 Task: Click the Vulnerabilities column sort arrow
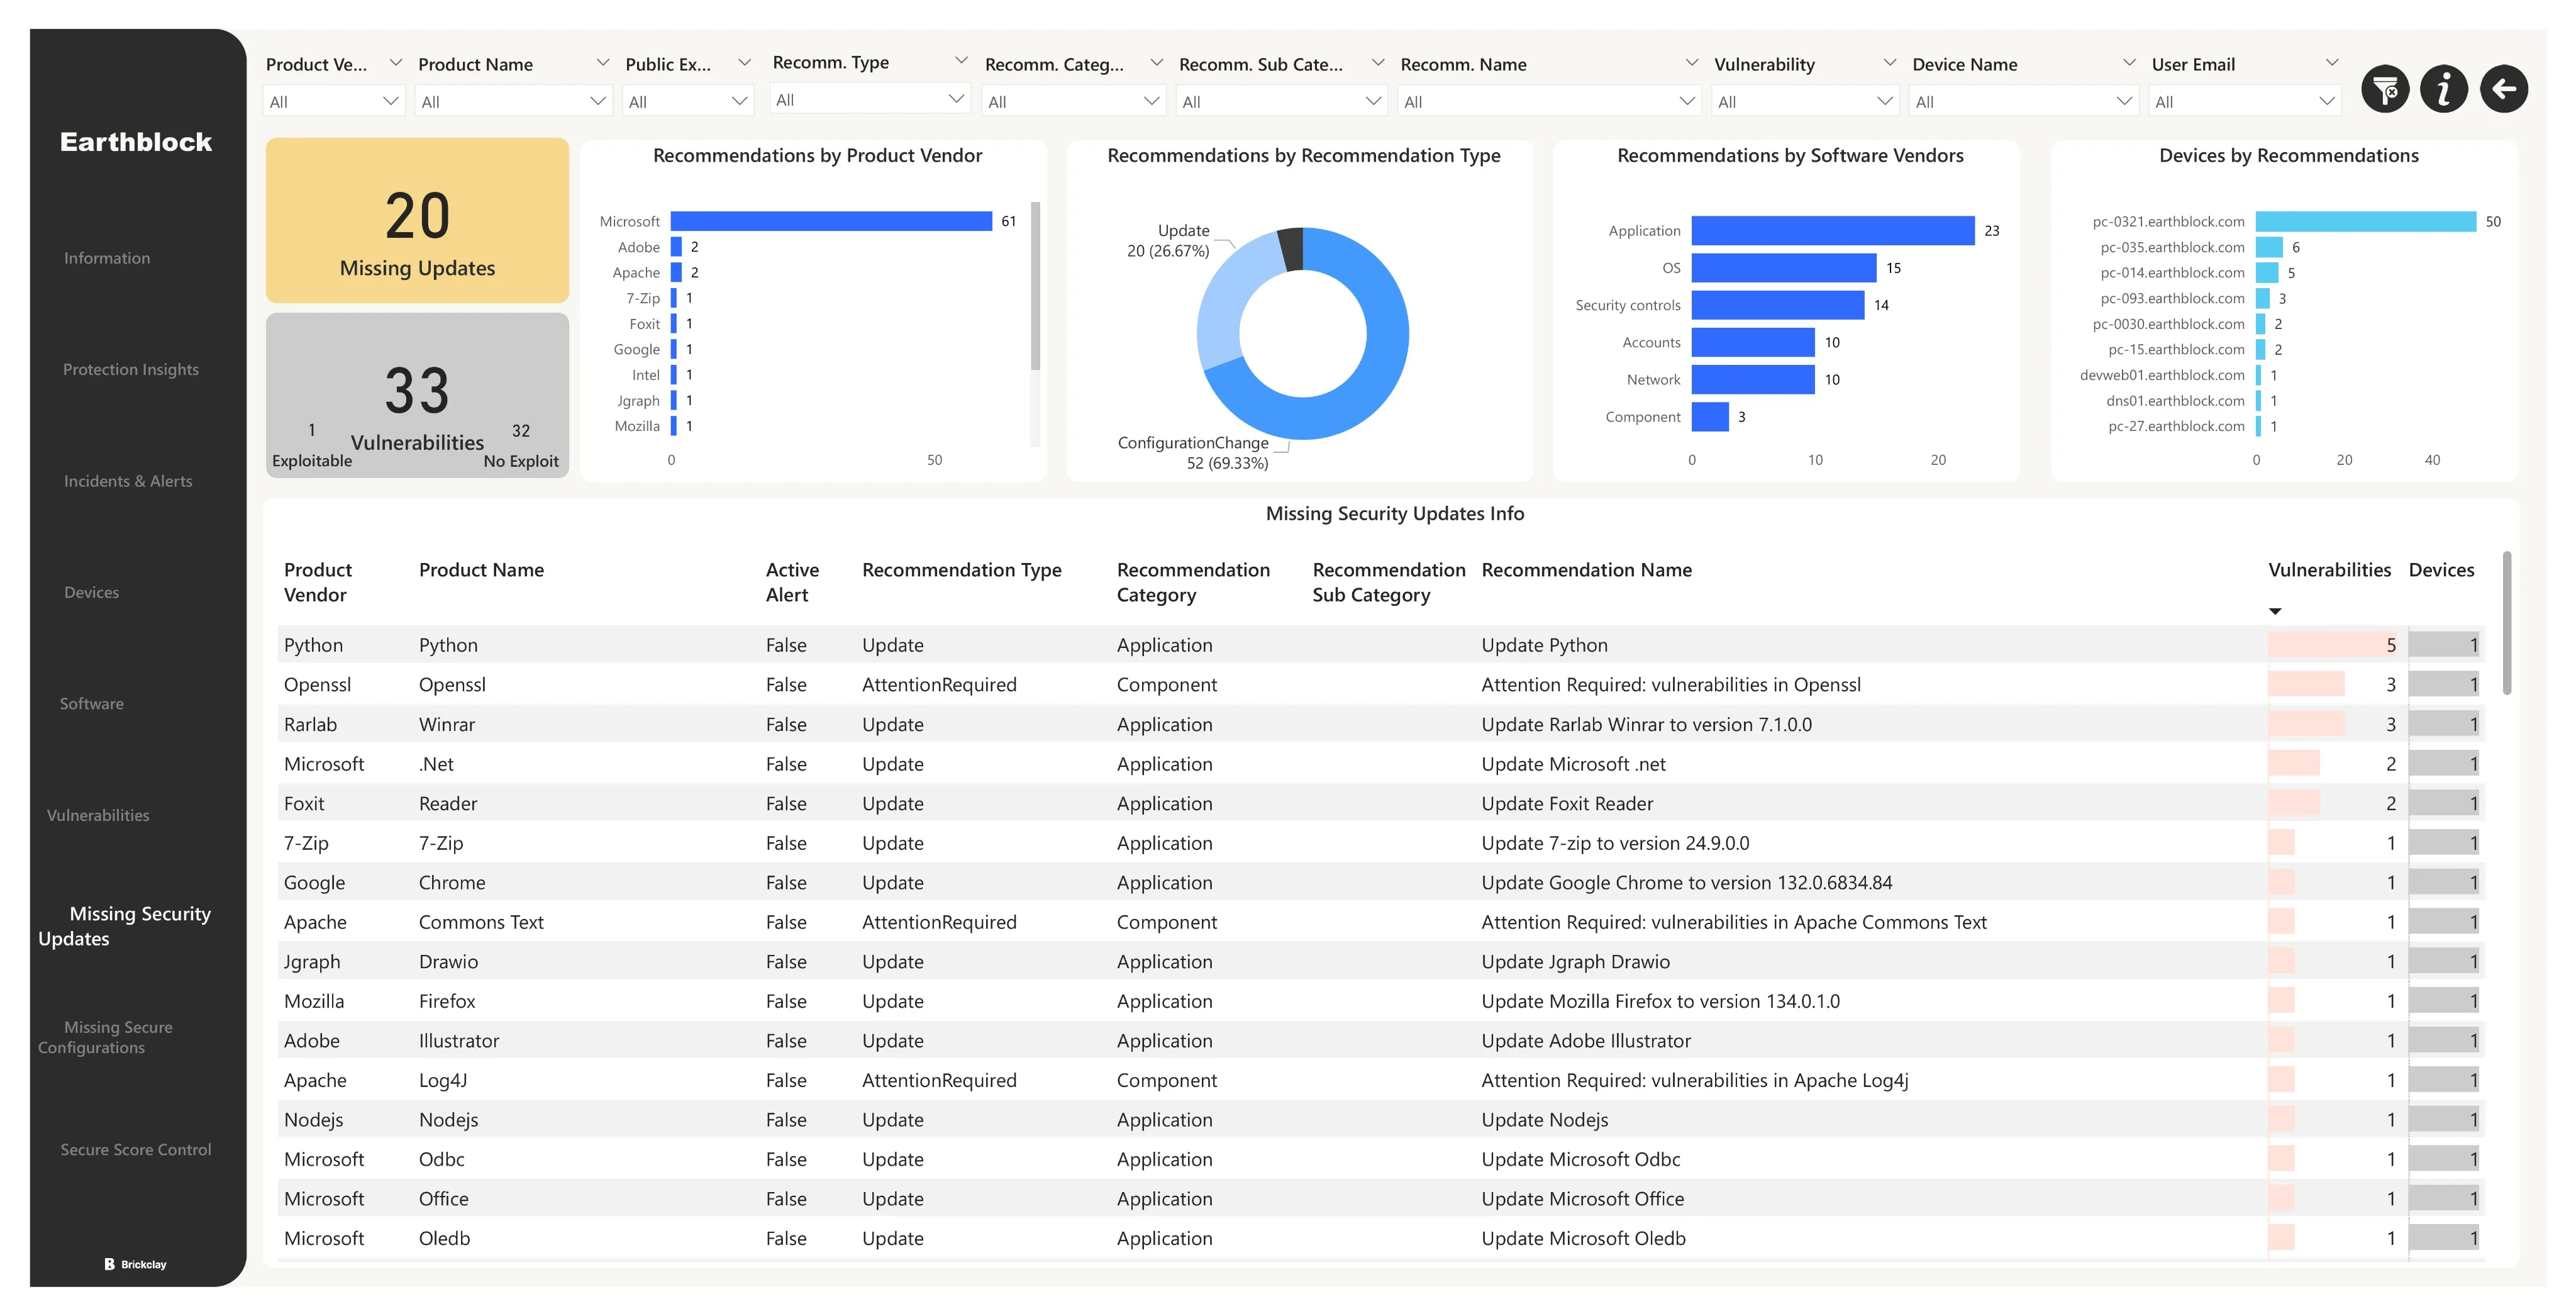point(2275,611)
